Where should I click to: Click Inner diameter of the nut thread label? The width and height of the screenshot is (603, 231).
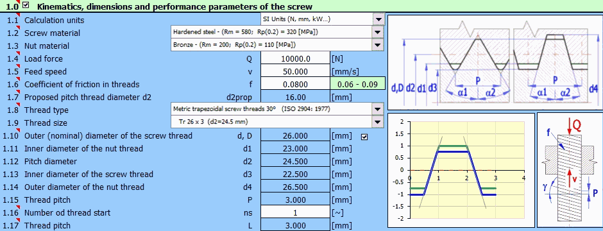pyautogui.click(x=83, y=148)
